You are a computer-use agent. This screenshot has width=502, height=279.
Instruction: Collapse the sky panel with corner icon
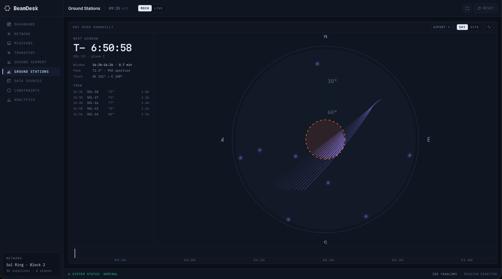(x=489, y=27)
